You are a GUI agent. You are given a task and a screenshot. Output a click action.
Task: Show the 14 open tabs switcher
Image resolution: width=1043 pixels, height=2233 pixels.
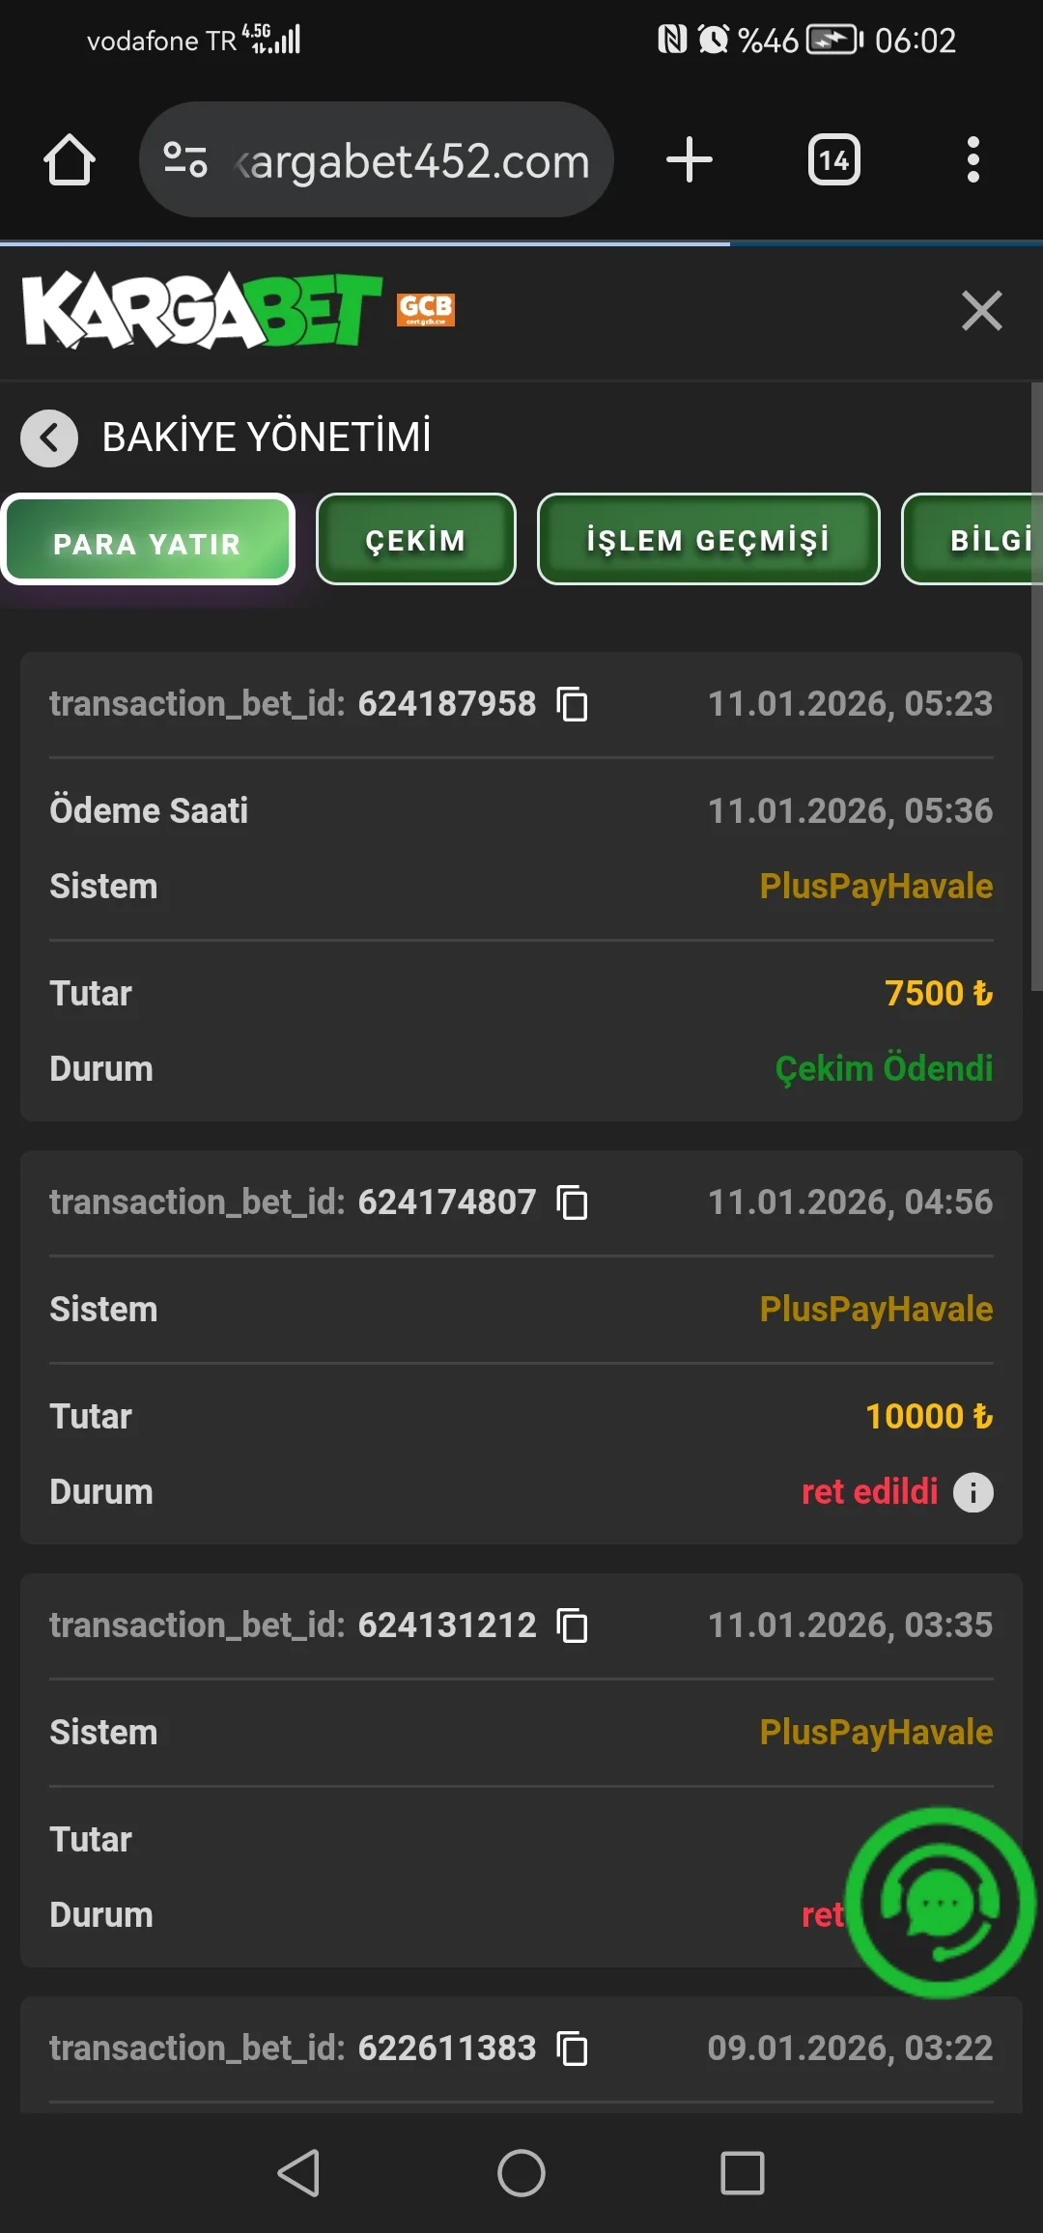pyautogui.click(x=833, y=159)
